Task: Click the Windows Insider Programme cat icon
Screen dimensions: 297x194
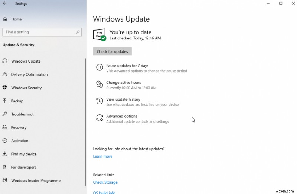Action: point(5,180)
